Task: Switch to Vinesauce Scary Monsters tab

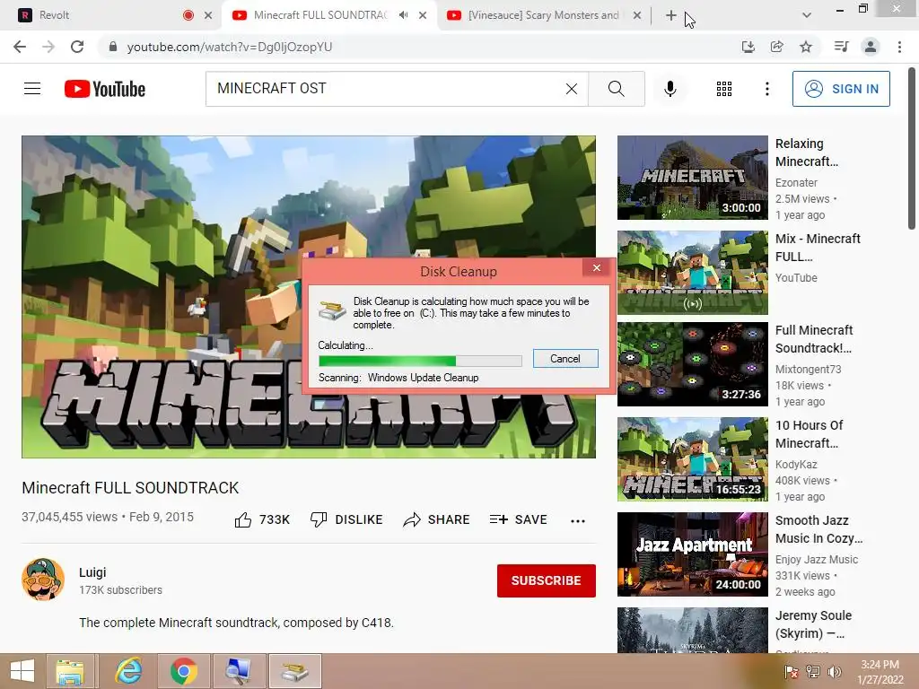Action: click(x=543, y=15)
